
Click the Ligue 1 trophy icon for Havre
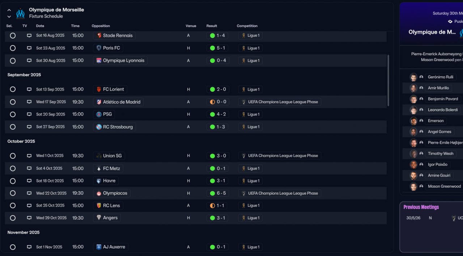[244, 181]
